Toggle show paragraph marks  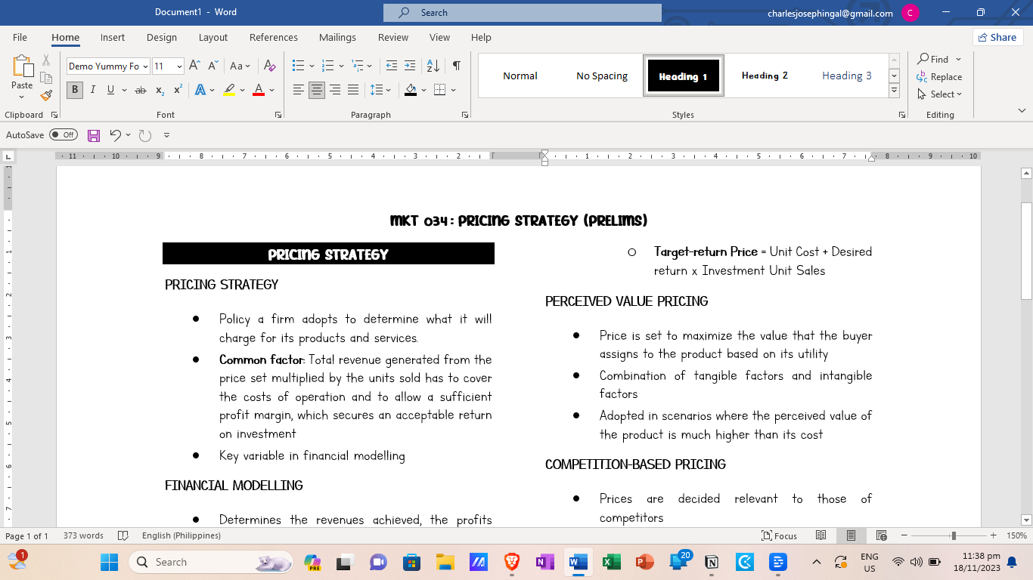coord(456,66)
